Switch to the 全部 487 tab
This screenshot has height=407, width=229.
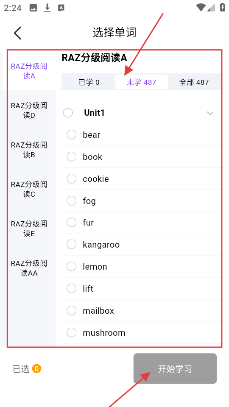point(194,82)
